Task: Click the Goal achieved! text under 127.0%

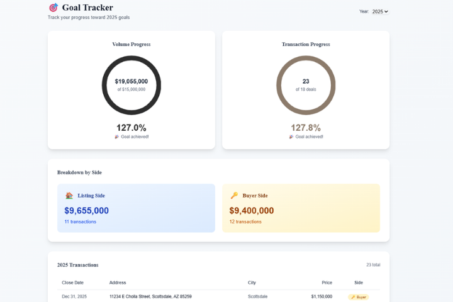Action: [x=135, y=137]
